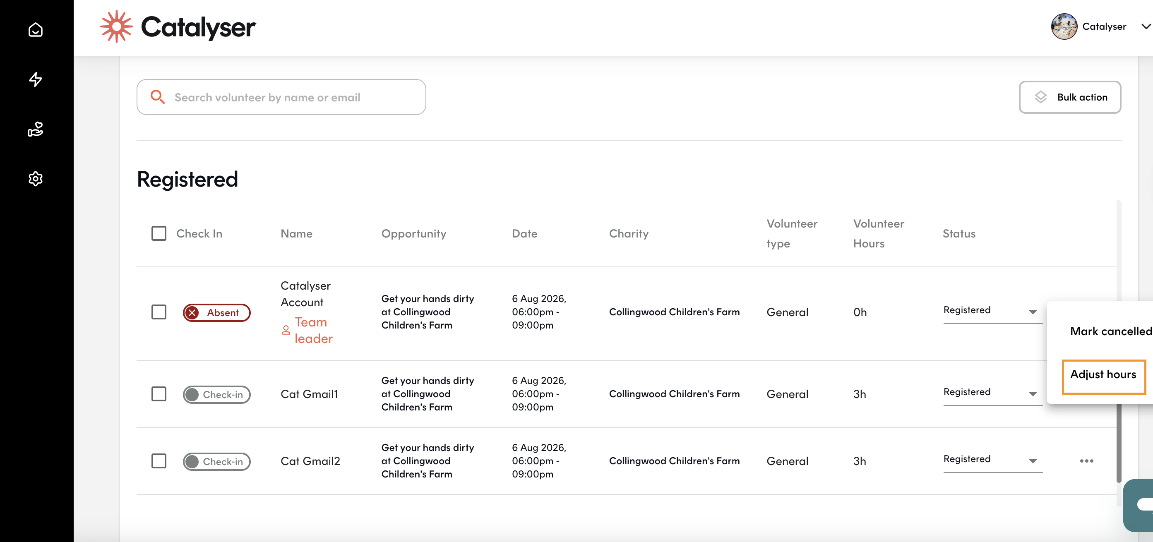Click the name Catalyser Account
Viewport: 1153px width, 542px height.
pyautogui.click(x=306, y=294)
